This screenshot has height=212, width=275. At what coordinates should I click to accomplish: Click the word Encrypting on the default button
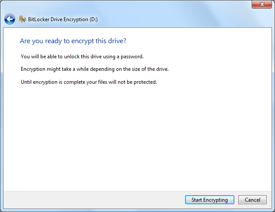(x=215, y=200)
